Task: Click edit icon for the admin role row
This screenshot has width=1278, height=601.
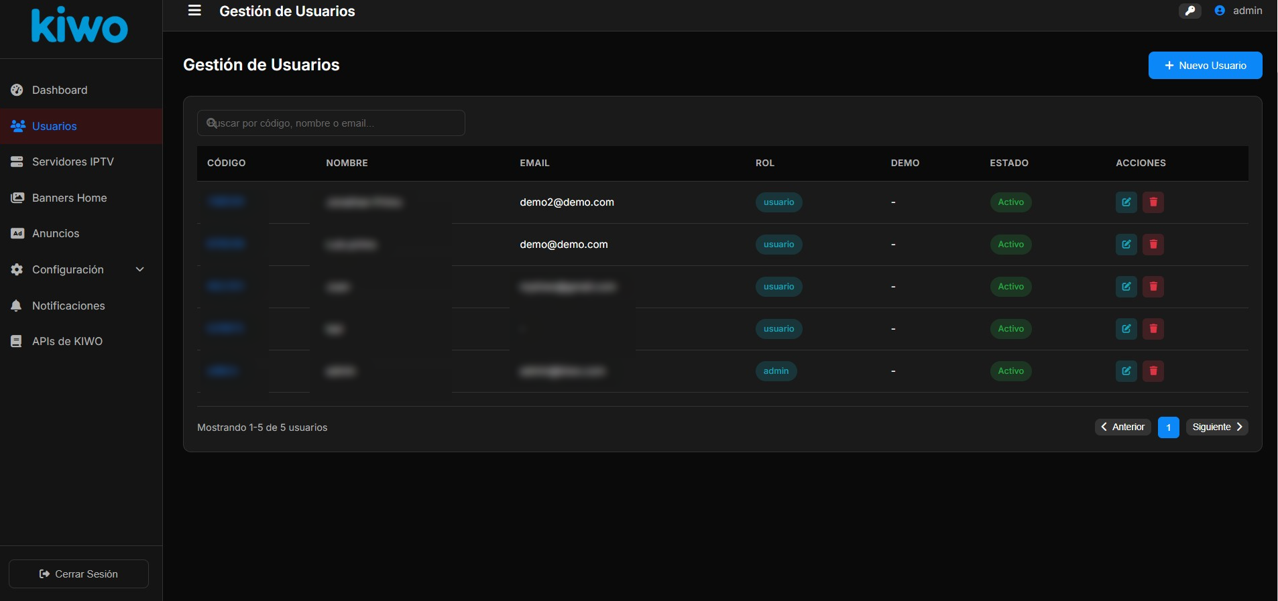Action: [1126, 371]
